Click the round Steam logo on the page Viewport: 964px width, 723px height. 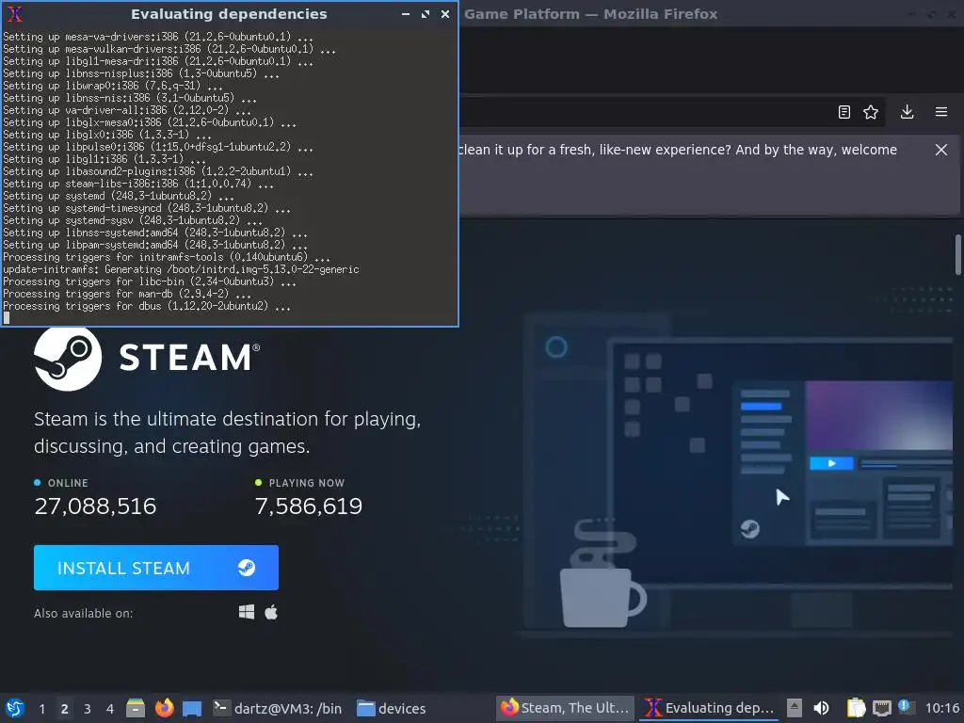68,357
